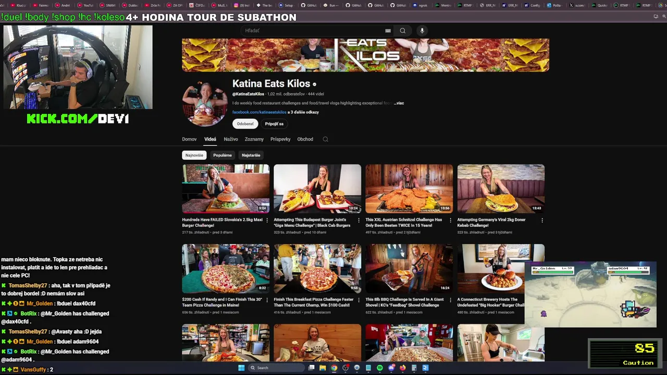Viewport: 667px width, 375px height.
Task: Open the on-screen keyboard icon in the search field
Action: point(388,31)
